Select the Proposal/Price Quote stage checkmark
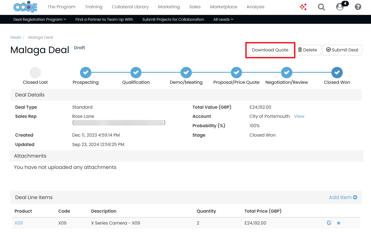This screenshot has height=240, width=371. tap(236, 73)
